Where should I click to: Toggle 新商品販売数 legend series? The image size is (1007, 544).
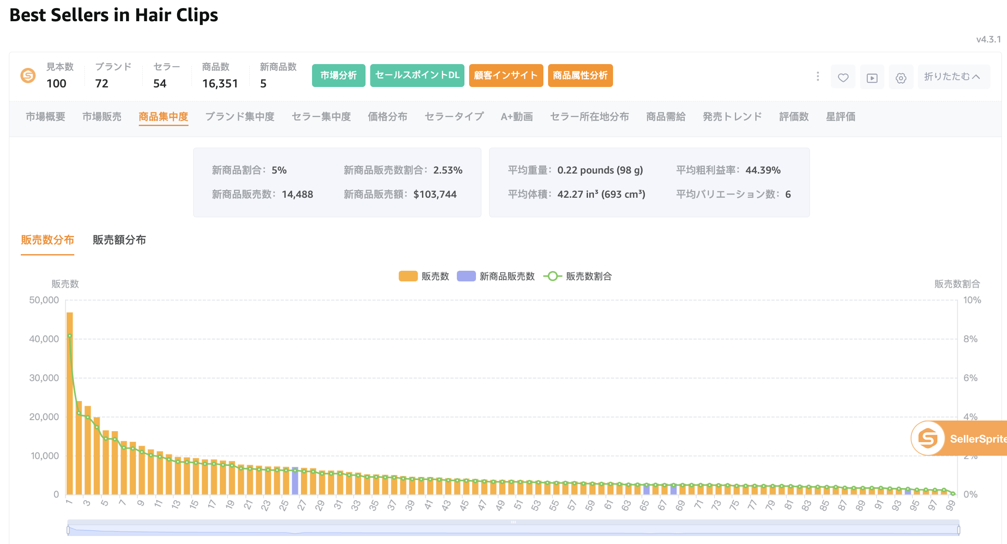[x=495, y=276]
